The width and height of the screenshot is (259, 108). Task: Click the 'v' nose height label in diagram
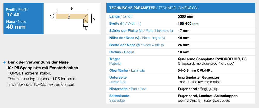(x=94, y=19)
